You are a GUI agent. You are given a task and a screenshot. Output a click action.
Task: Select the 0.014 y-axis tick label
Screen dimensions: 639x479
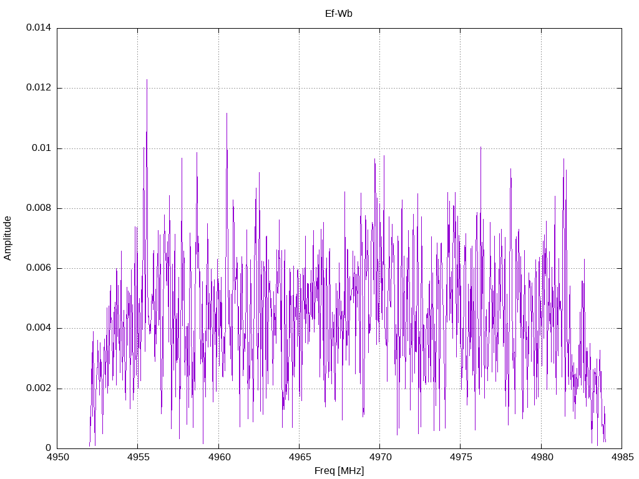39,27
